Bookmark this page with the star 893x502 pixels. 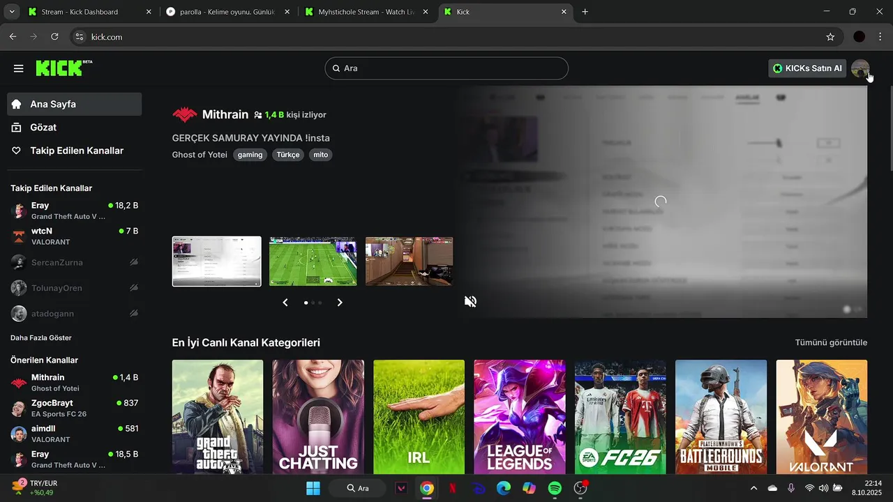[830, 36]
